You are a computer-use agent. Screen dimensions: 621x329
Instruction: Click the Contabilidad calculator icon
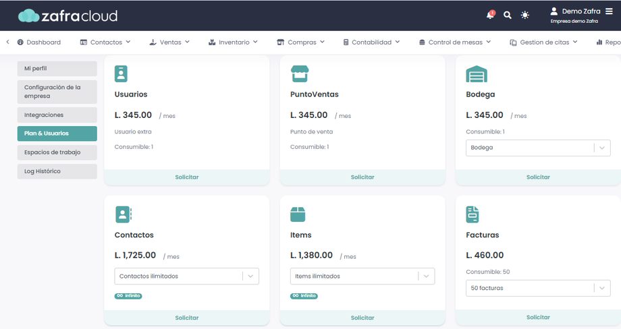pos(346,42)
